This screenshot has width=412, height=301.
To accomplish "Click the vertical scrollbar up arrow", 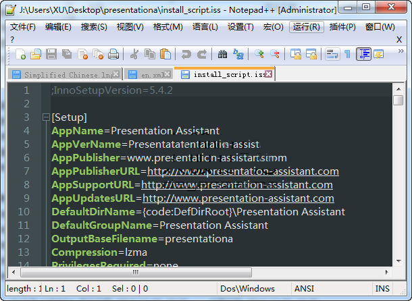I will coord(398,89).
